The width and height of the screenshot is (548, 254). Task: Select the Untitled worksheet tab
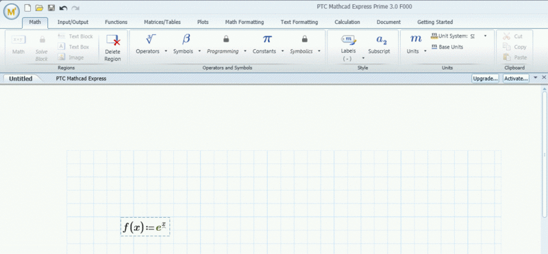[21, 79]
